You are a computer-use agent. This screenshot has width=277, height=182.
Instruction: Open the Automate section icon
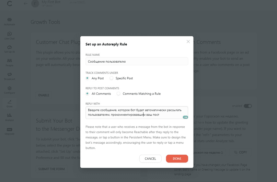[x=10, y=20]
